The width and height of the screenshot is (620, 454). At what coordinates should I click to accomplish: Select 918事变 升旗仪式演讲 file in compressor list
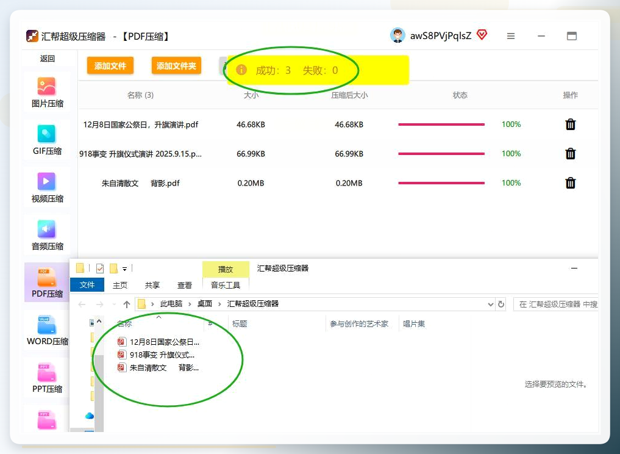click(140, 154)
